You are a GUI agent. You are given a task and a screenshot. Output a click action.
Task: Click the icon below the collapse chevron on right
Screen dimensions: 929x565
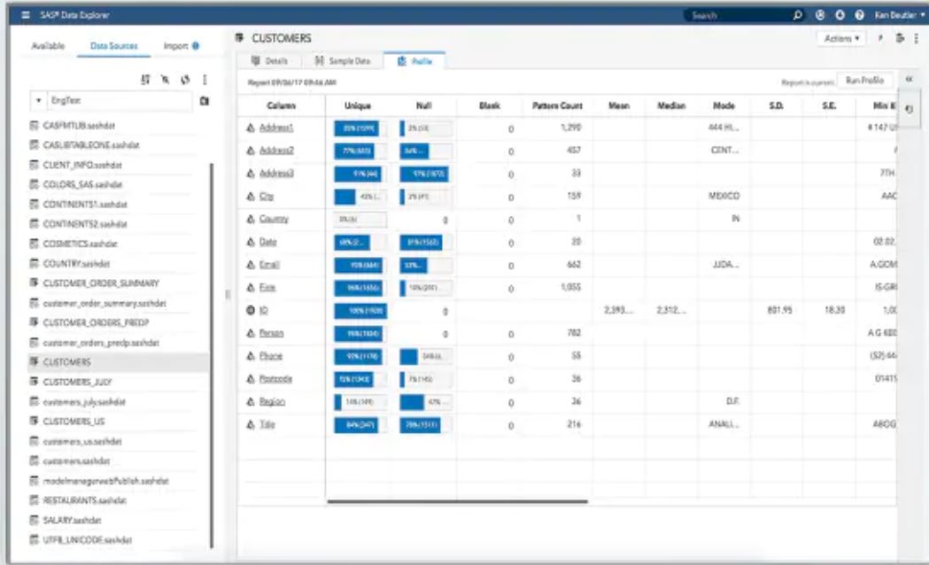pos(910,110)
